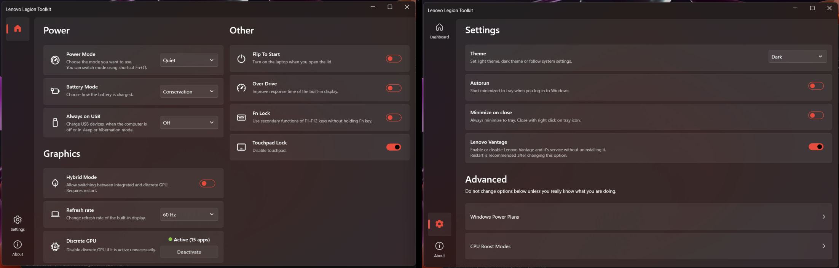Open Windows Power Plans row

(648, 217)
